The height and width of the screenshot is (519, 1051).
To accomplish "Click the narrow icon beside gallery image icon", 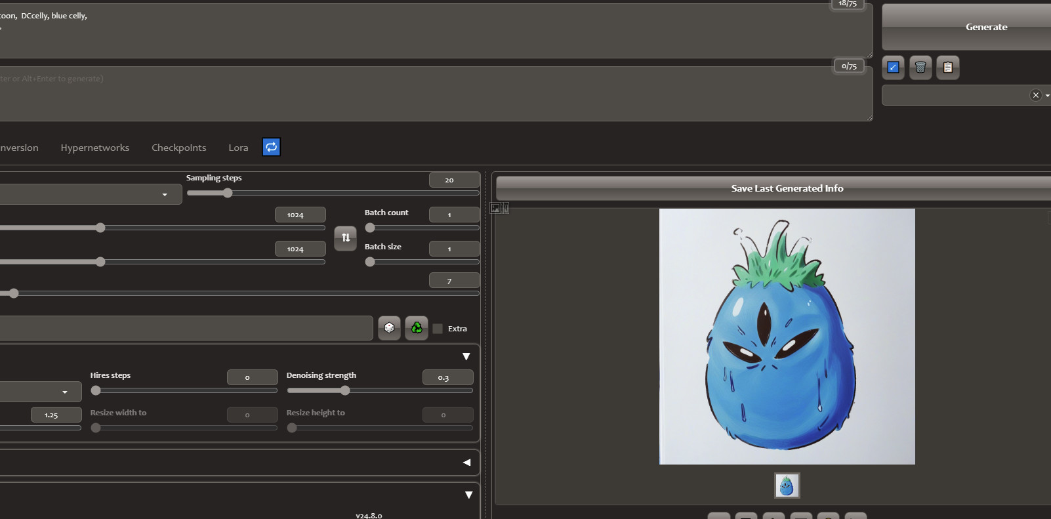I will 506,208.
